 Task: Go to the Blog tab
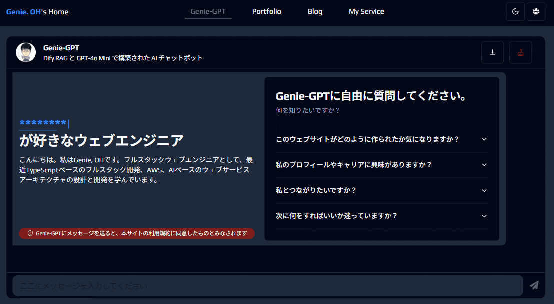315,11
